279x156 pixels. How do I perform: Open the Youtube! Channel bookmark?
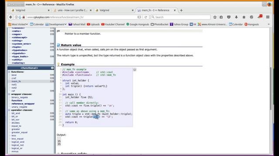tap(113, 24)
